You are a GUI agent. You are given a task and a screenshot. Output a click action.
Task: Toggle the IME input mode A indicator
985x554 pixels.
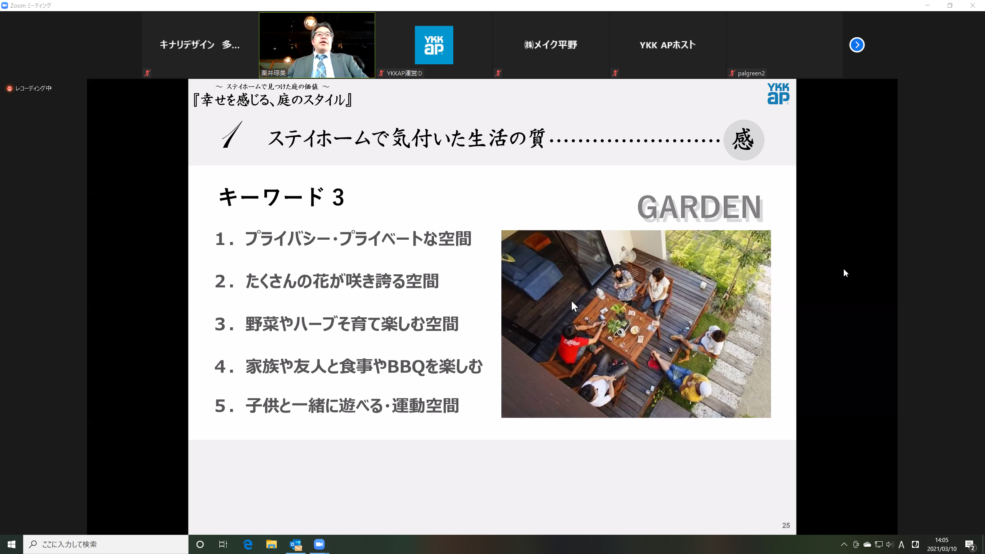point(902,544)
